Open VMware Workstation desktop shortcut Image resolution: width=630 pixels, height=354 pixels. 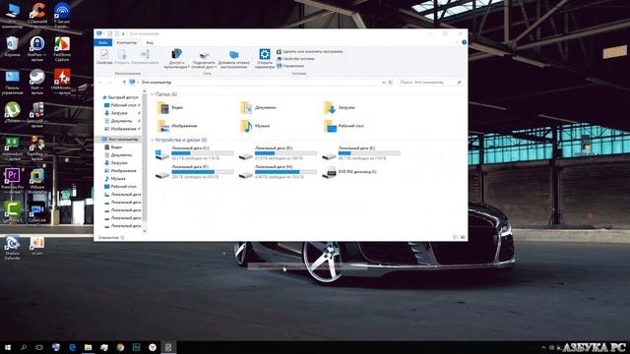click(37, 180)
